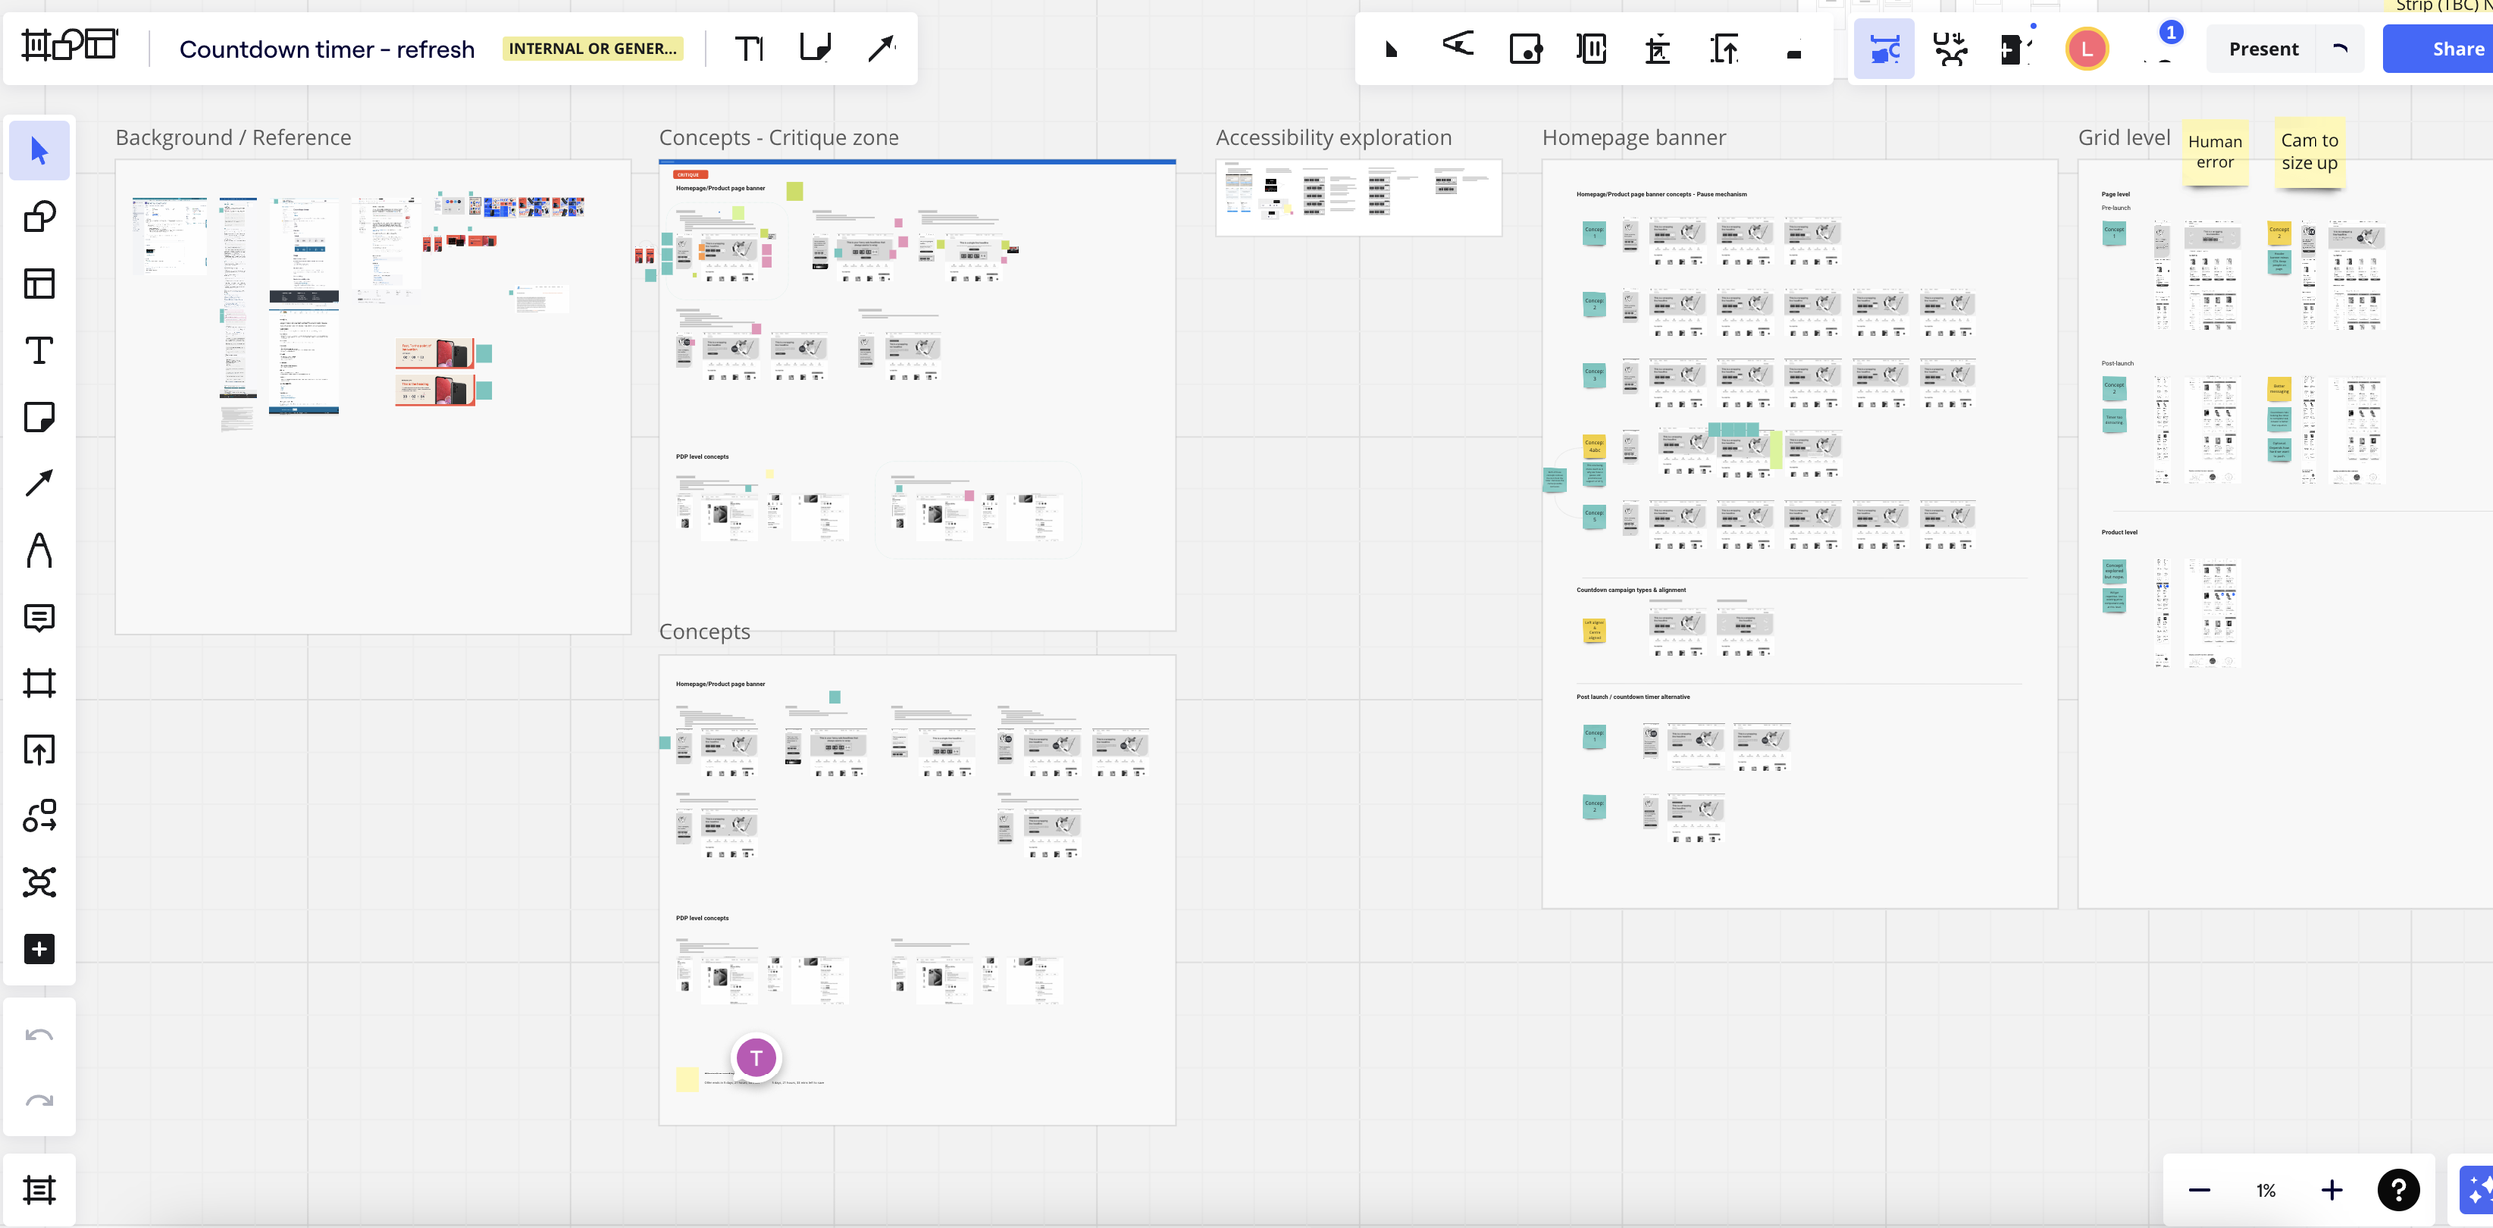This screenshot has width=2493, height=1228.
Task: Open the INTERNAL OR GENER... classification label
Action: click(592, 49)
